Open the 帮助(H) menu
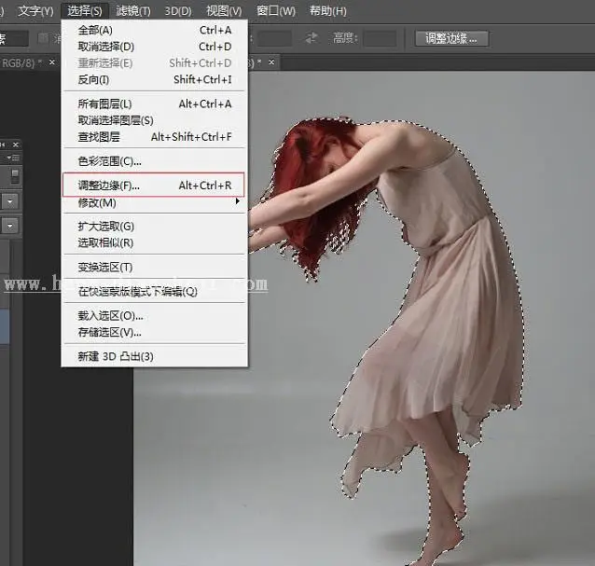Image resolution: width=595 pixels, height=566 pixels. coord(328,10)
